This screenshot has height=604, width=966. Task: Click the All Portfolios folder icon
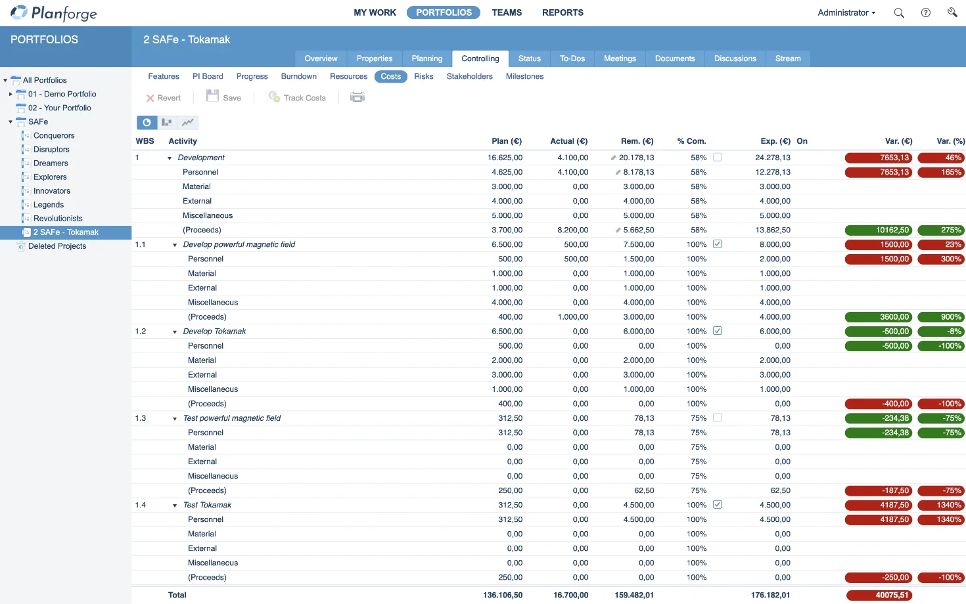pos(16,80)
